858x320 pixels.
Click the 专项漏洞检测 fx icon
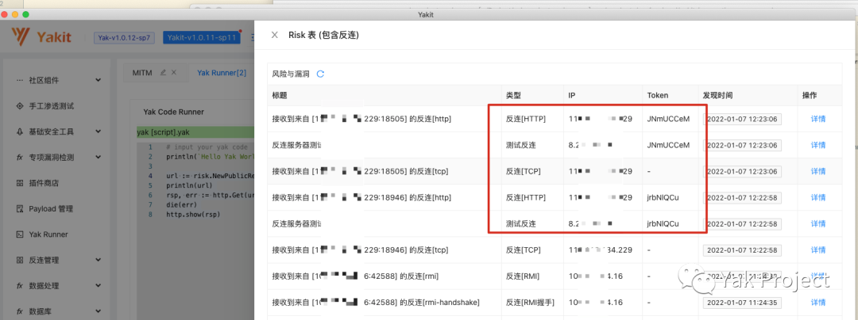tap(20, 157)
